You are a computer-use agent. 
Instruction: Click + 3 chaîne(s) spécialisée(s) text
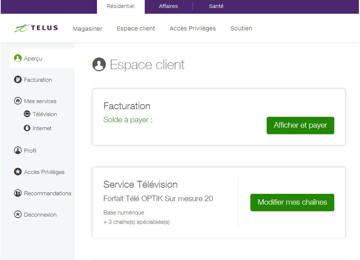pos(136,222)
